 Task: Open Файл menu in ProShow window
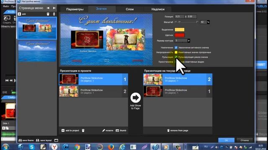tap(6, 6)
